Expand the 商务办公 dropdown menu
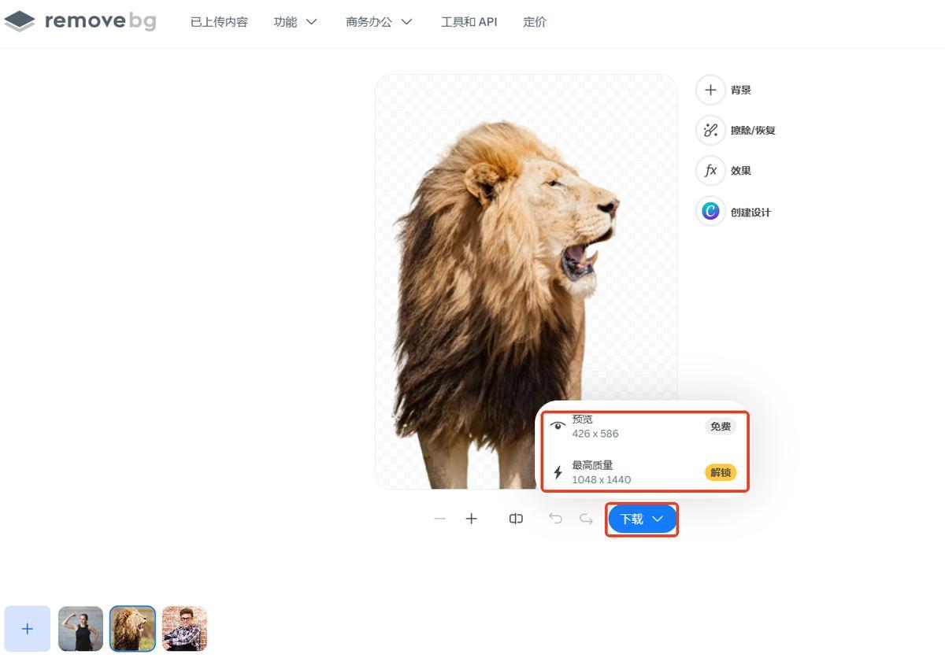This screenshot has height=669, width=945. (x=379, y=22)
